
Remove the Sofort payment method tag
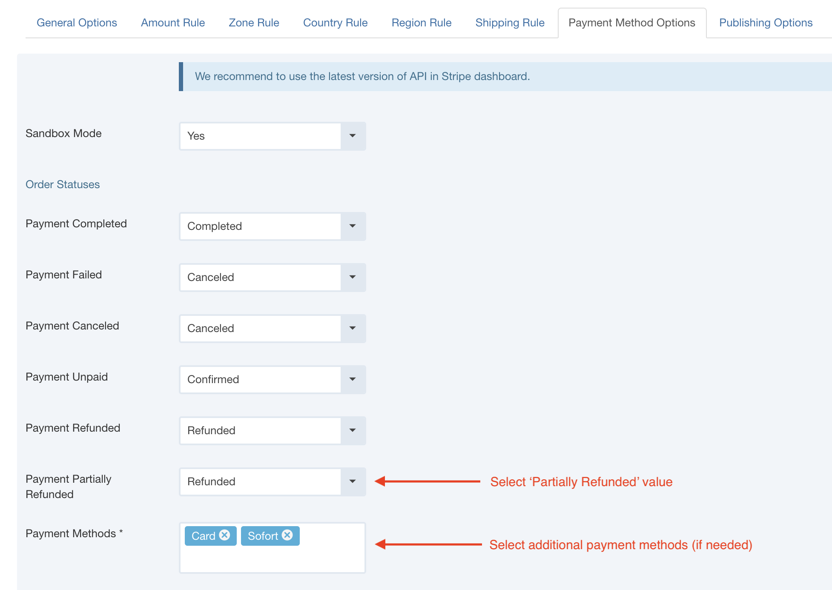tap(287, 535)
